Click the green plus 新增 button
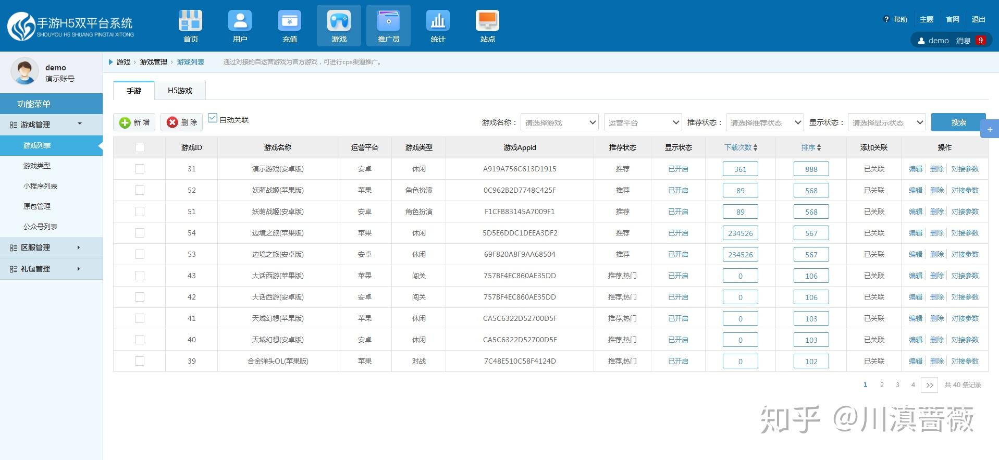Image resolution: width=999 pixels, height=460 pixels. (x=134, y=122)
